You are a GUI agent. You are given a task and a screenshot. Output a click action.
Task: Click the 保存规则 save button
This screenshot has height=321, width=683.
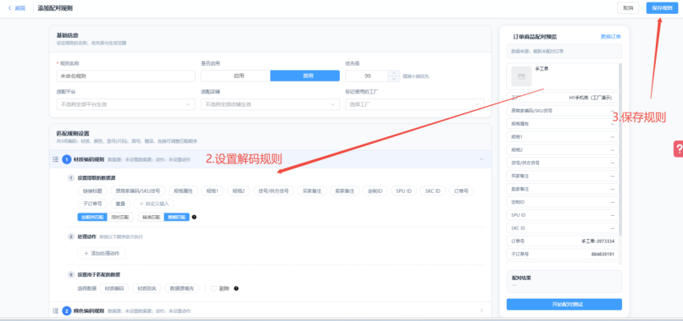(662, 8)
